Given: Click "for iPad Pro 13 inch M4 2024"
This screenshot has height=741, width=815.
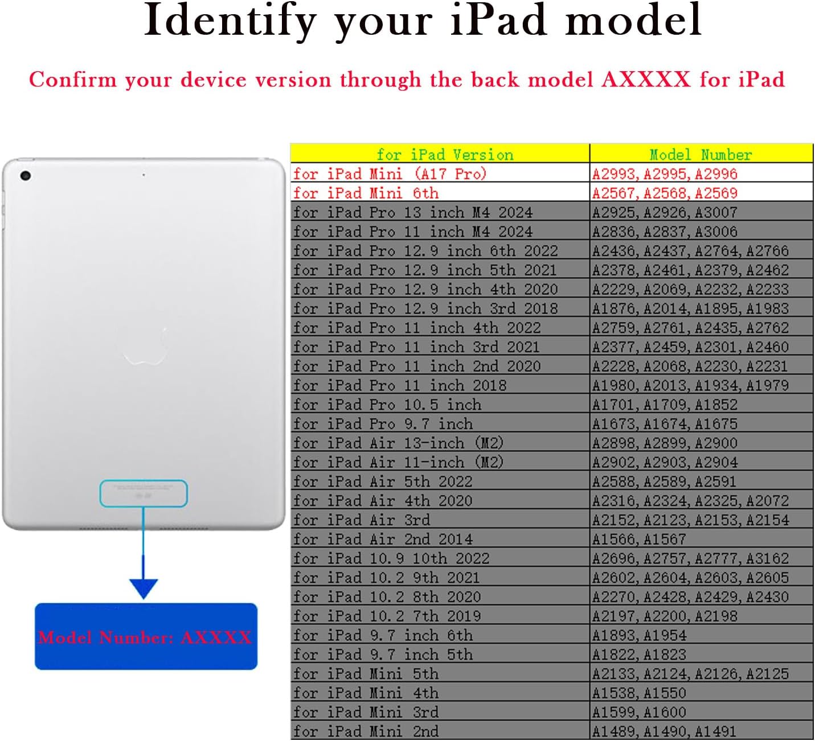Looking at the screenshot, I should pos(413,212).
